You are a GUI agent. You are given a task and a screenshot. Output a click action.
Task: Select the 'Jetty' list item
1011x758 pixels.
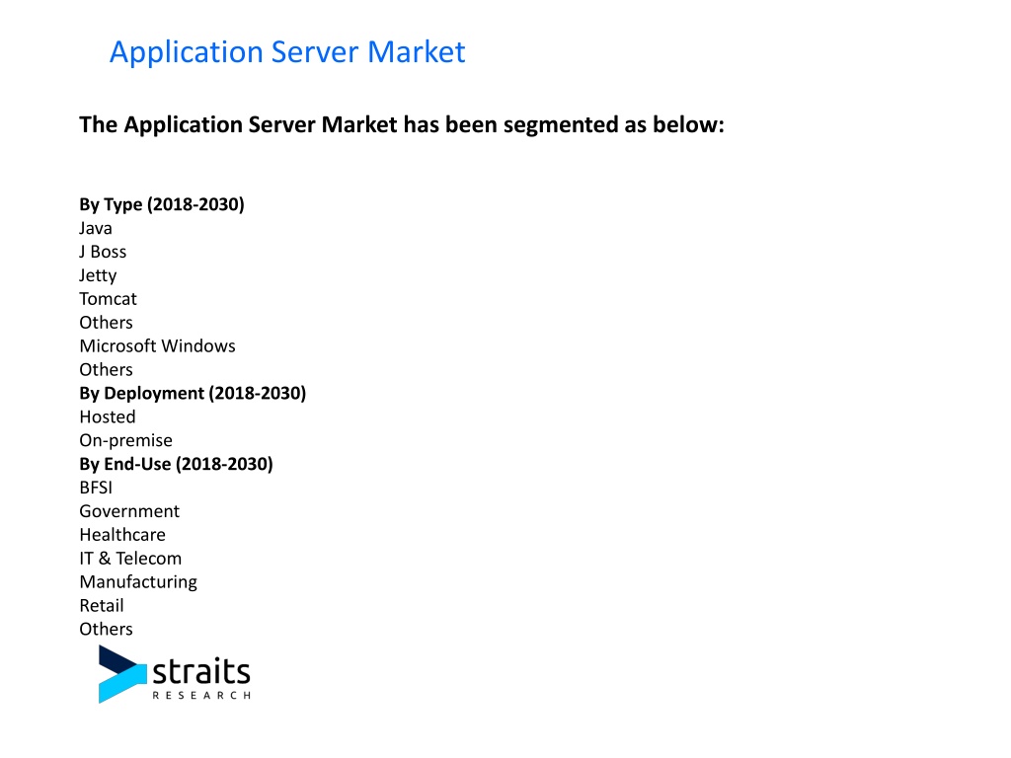point(98,275)
